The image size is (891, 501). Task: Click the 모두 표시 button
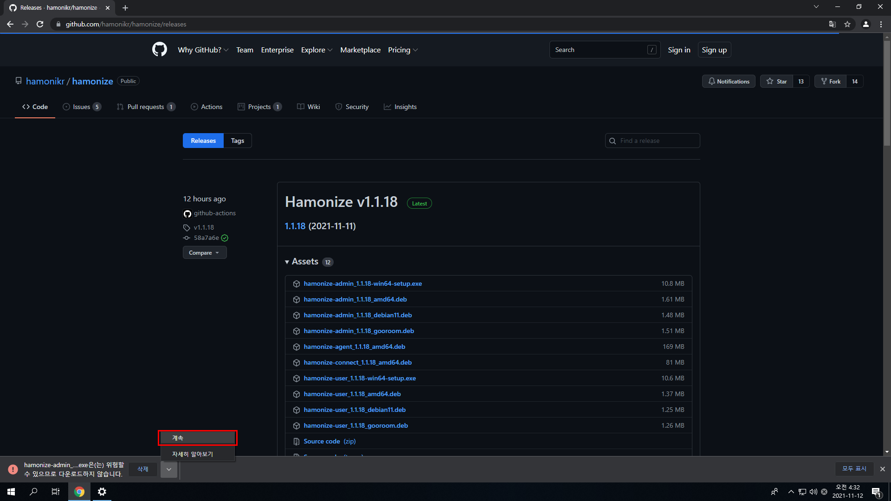[x=854, y=469]
